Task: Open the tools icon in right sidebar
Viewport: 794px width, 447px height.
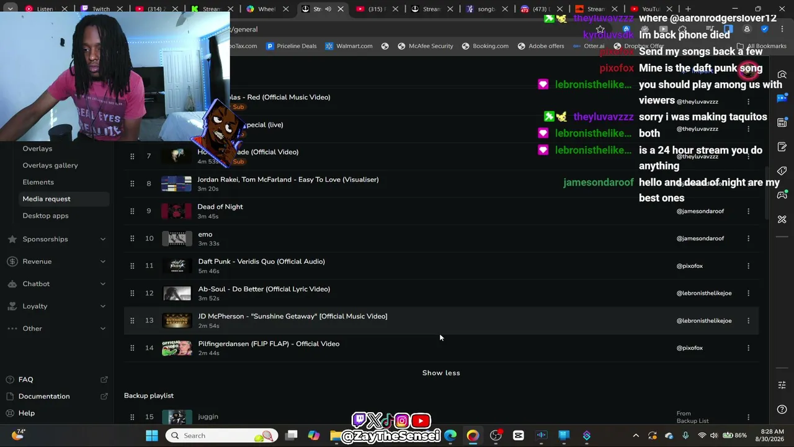Action: (x=782, y=219)
